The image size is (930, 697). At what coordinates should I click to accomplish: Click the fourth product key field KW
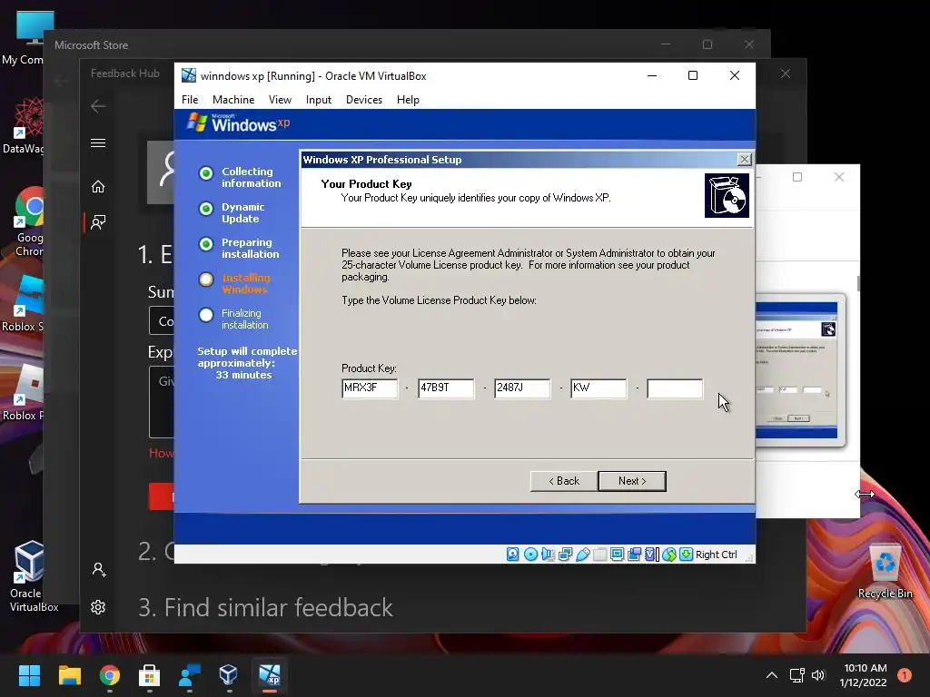pos(599,388)
